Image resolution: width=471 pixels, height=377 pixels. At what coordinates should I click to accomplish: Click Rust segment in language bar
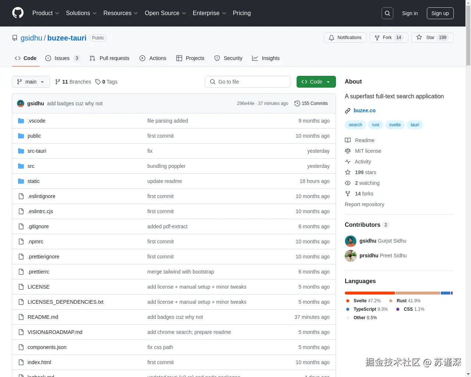418,293
